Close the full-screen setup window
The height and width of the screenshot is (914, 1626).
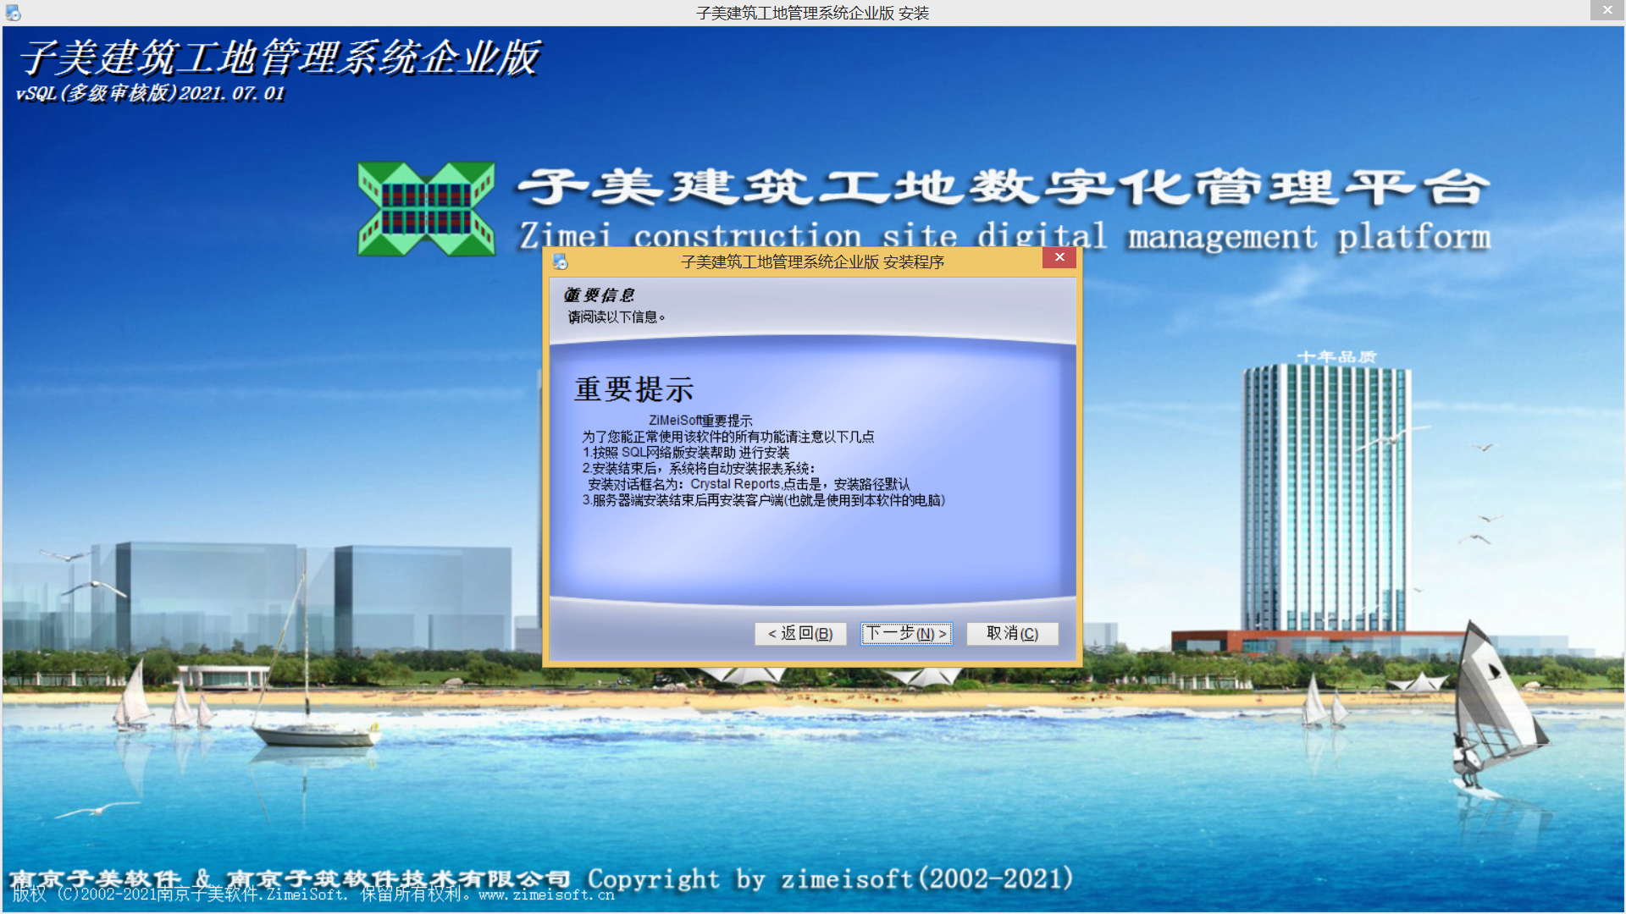pyautogui.click(x=1607, y=10)
